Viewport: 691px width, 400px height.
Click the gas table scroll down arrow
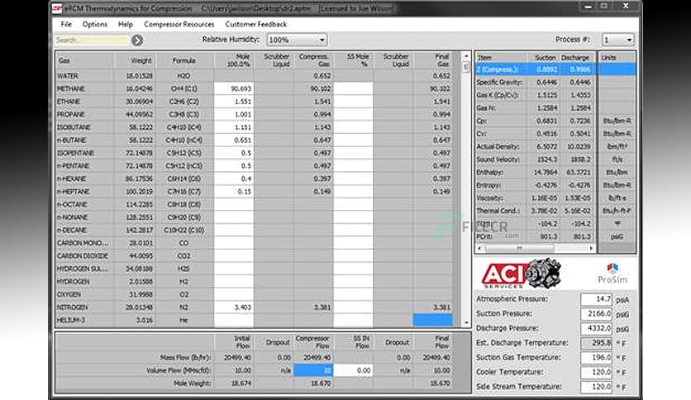(466, 322)
